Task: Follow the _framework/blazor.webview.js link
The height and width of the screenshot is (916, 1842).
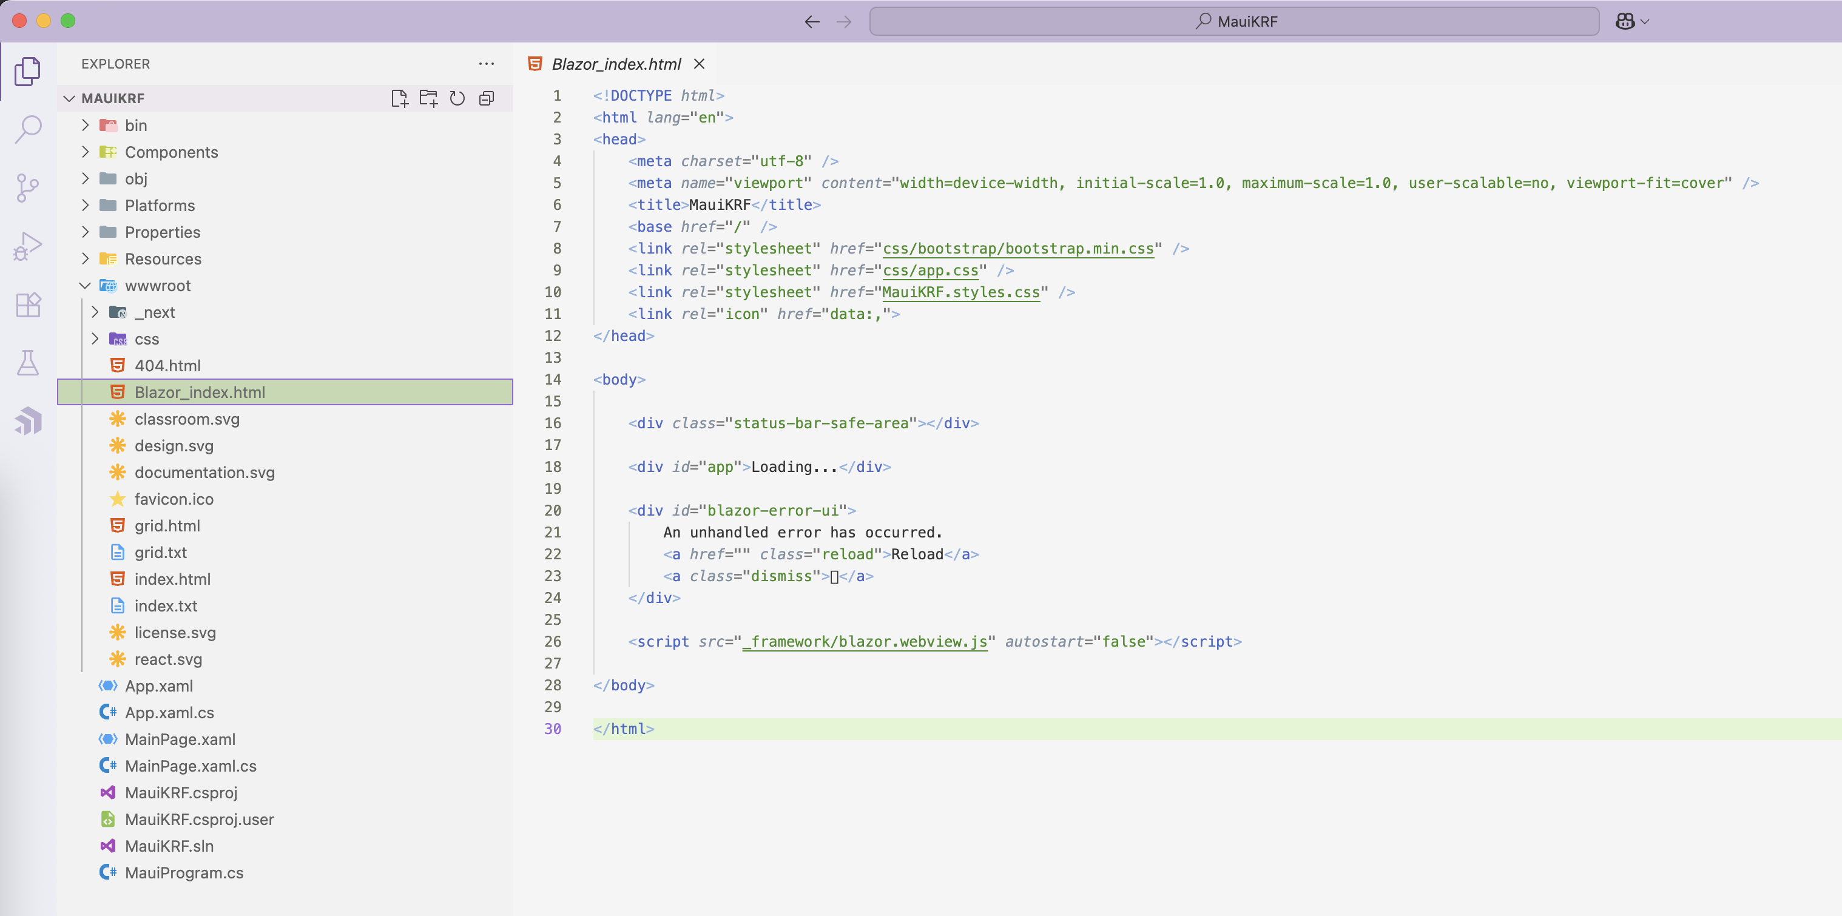Action: pyautogui.click(x=865, y=641)
